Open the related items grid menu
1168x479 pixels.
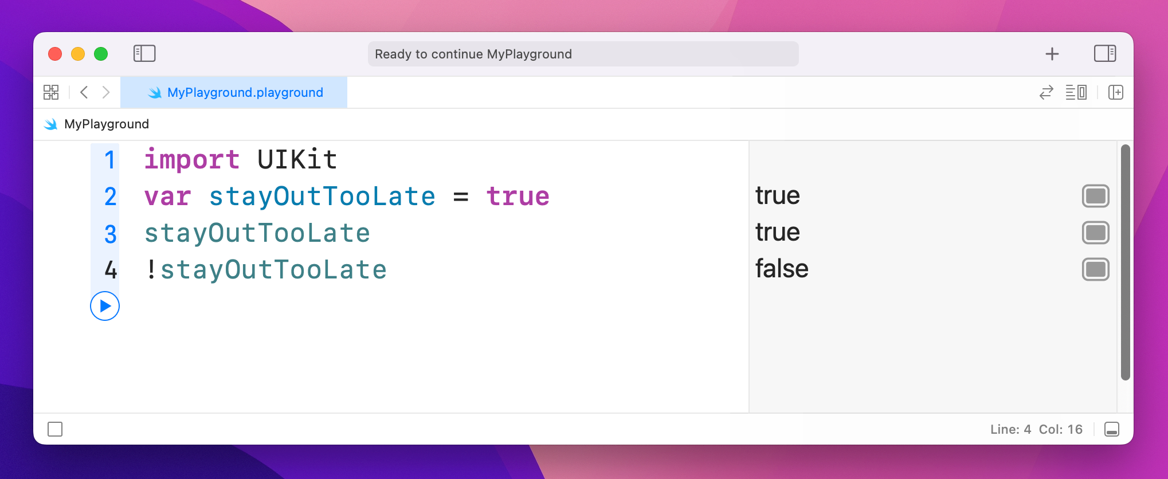(x=51, y=92)
